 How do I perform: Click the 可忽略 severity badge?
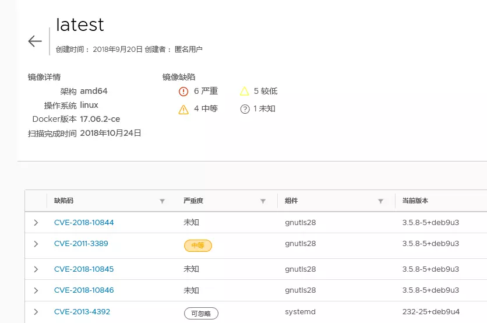coord(201,313)
